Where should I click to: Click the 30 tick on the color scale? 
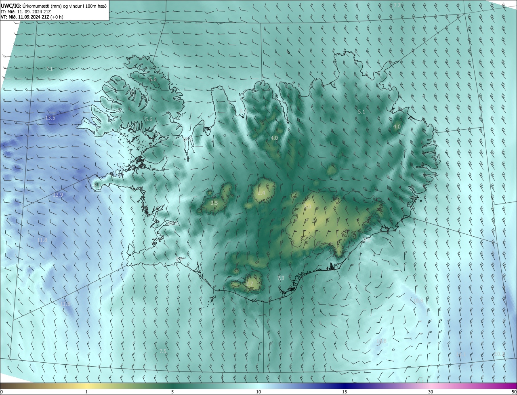point(431,392)
